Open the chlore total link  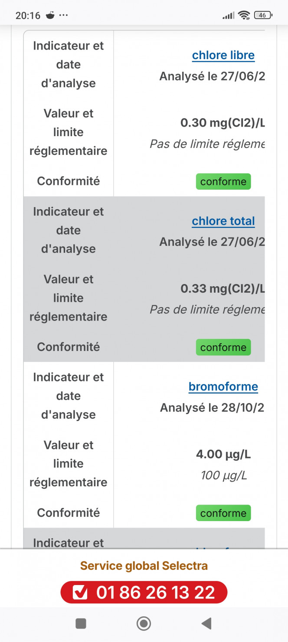223,221
